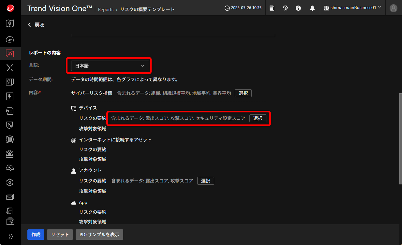The image size is (402, 245).
Task: Open the shield-with-person sidebar icon
Action: [x=10, y=125]
